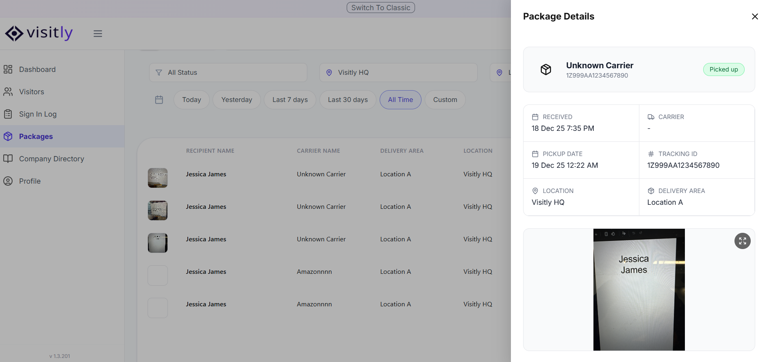Go to Visitors page
Image resolution: width=767 pixels, height=362 pixels.
tap(62, 92)
